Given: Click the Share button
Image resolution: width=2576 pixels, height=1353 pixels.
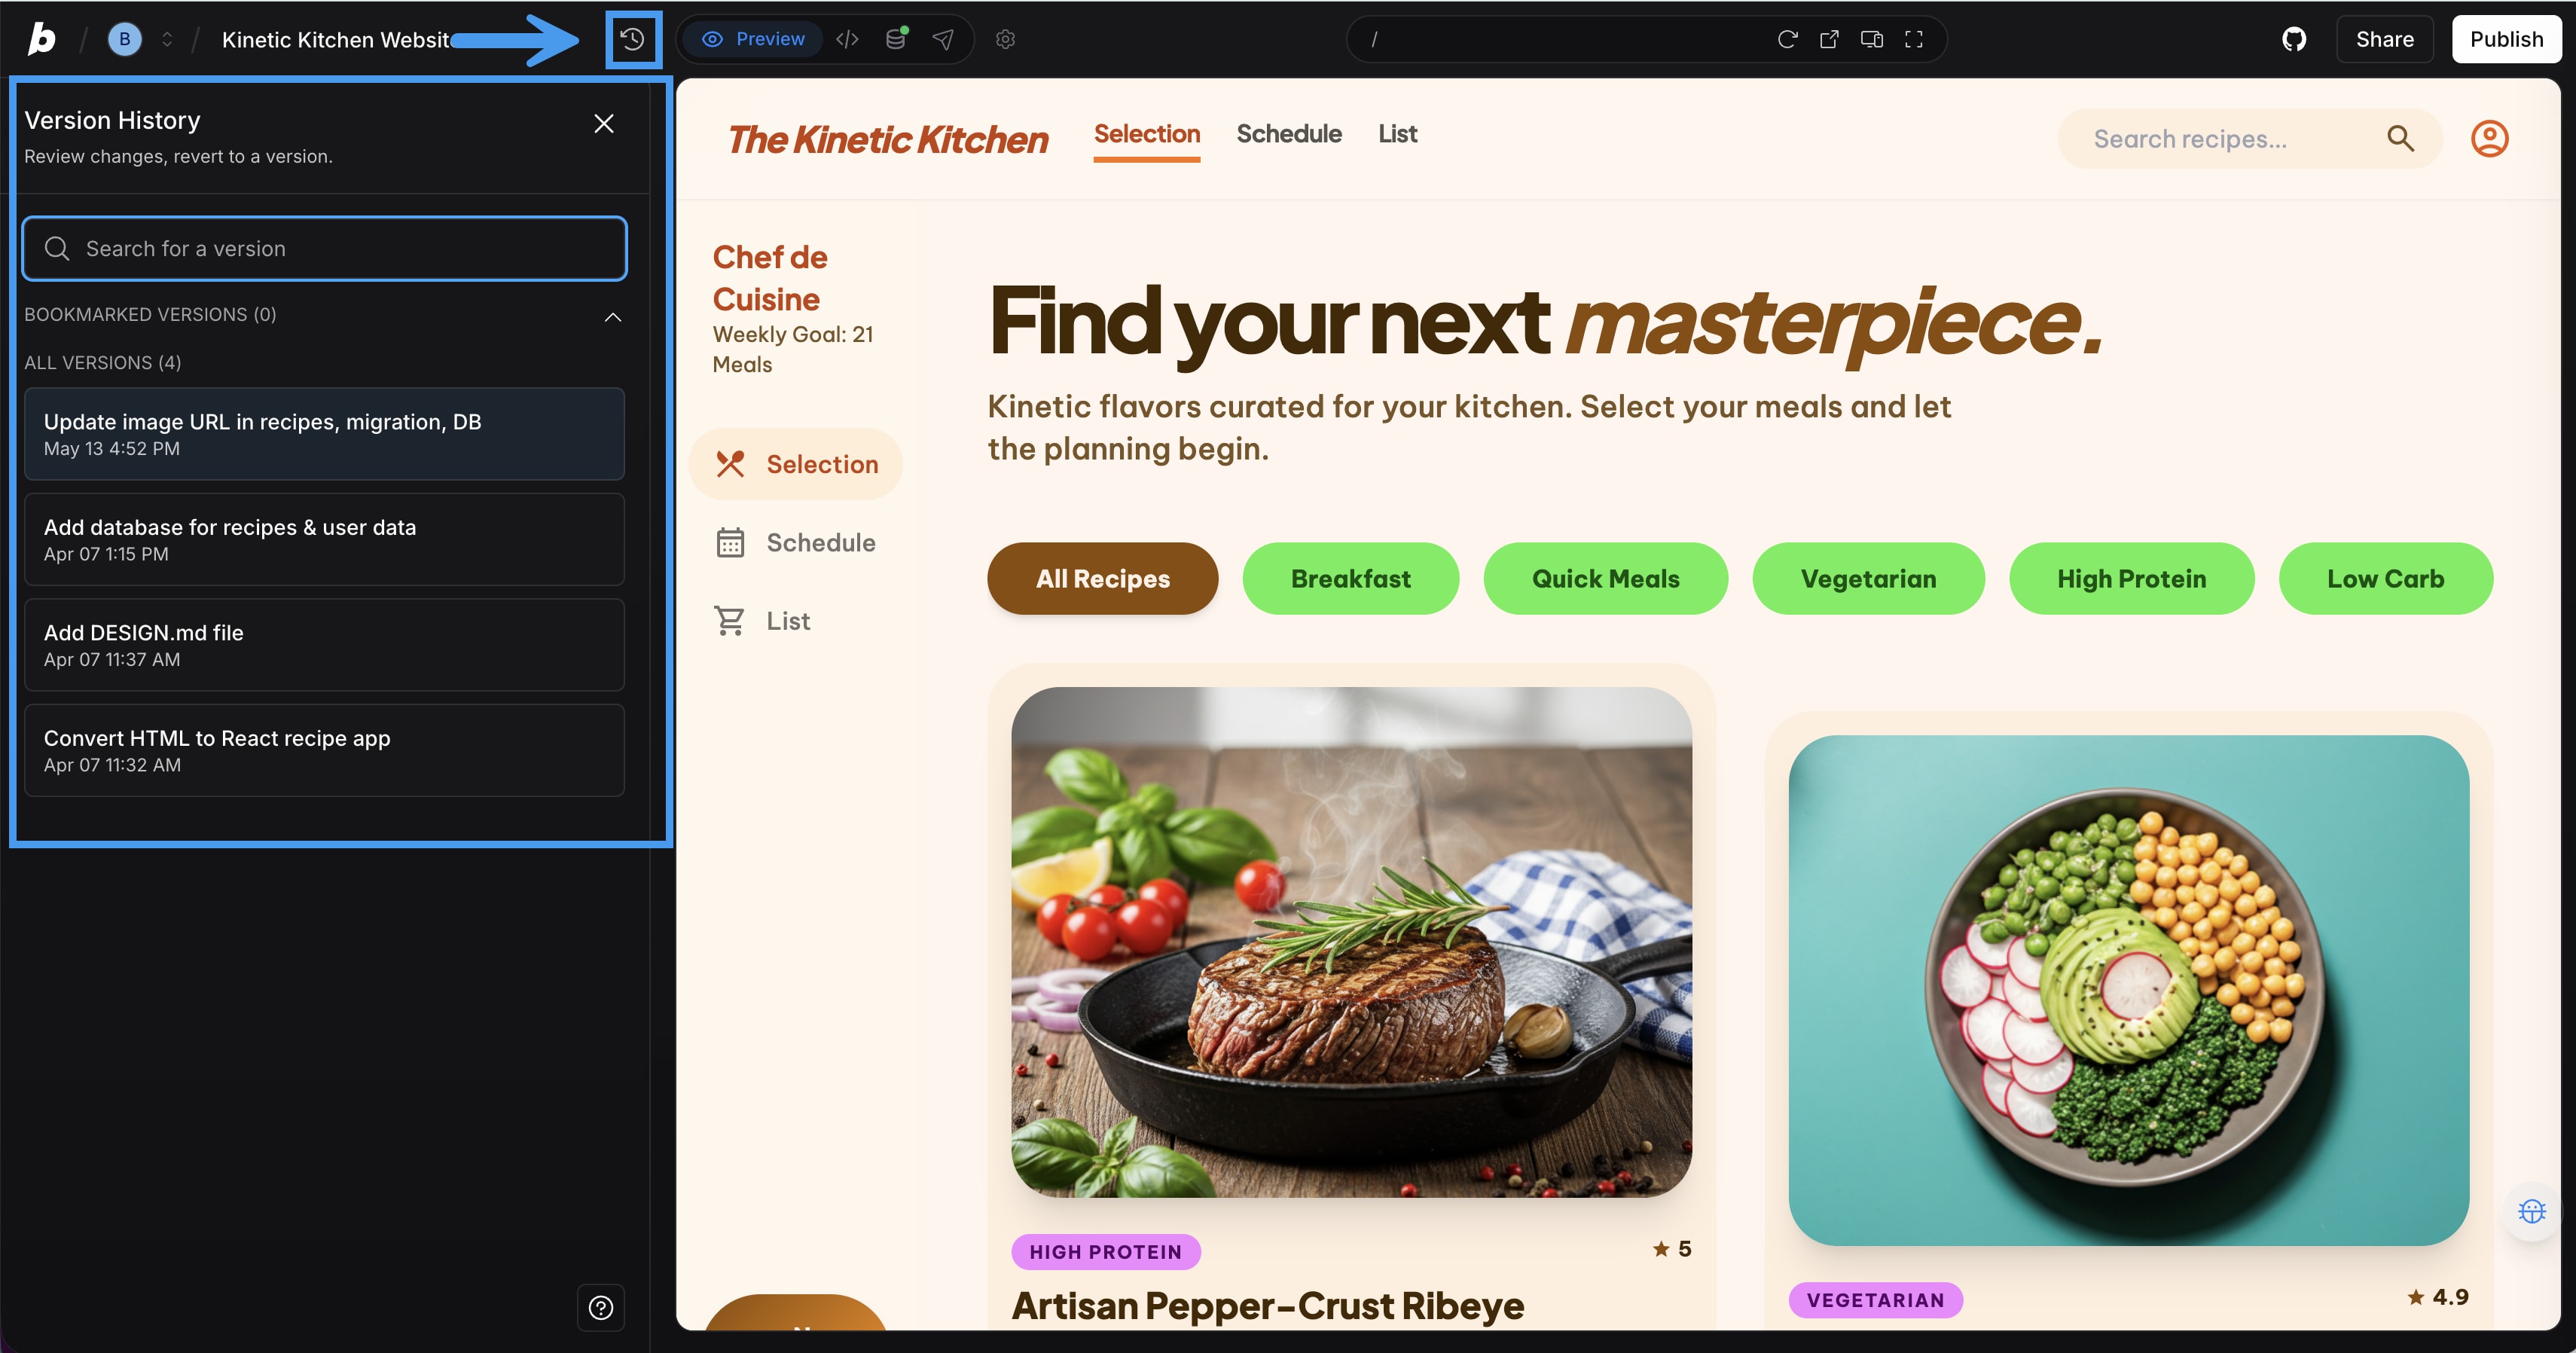Looking at the screenshot, I should pyautogui.click(x=2384, y=39).
